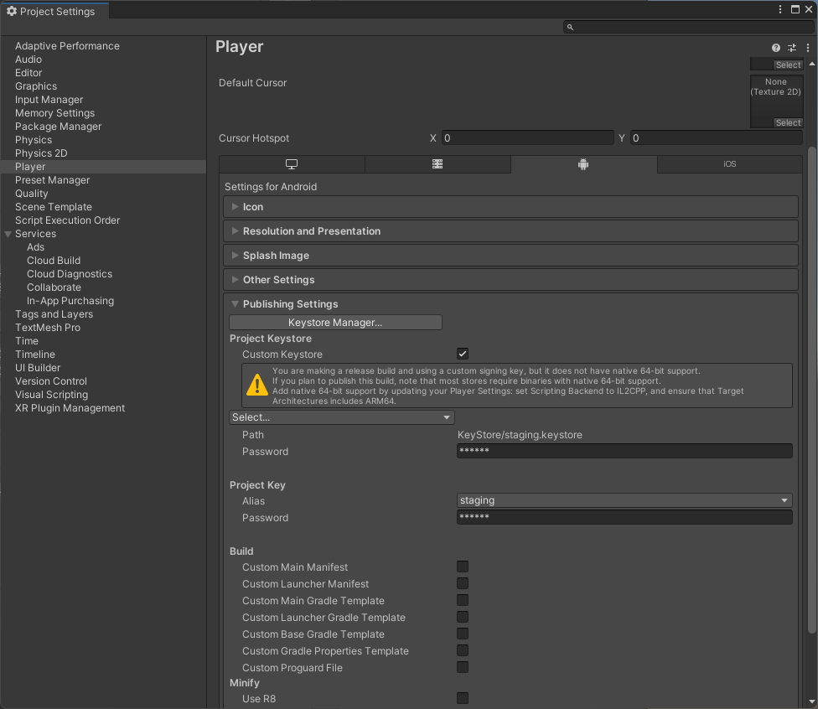Viewport: 818px width, 709px height.
Task: Click the Cursor Hotspot Y field
Action: click(x=716, y=138)
